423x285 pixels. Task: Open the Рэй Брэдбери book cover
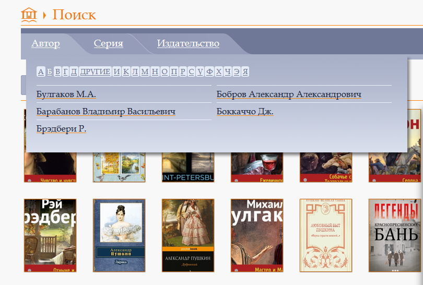tap(50, 235)
